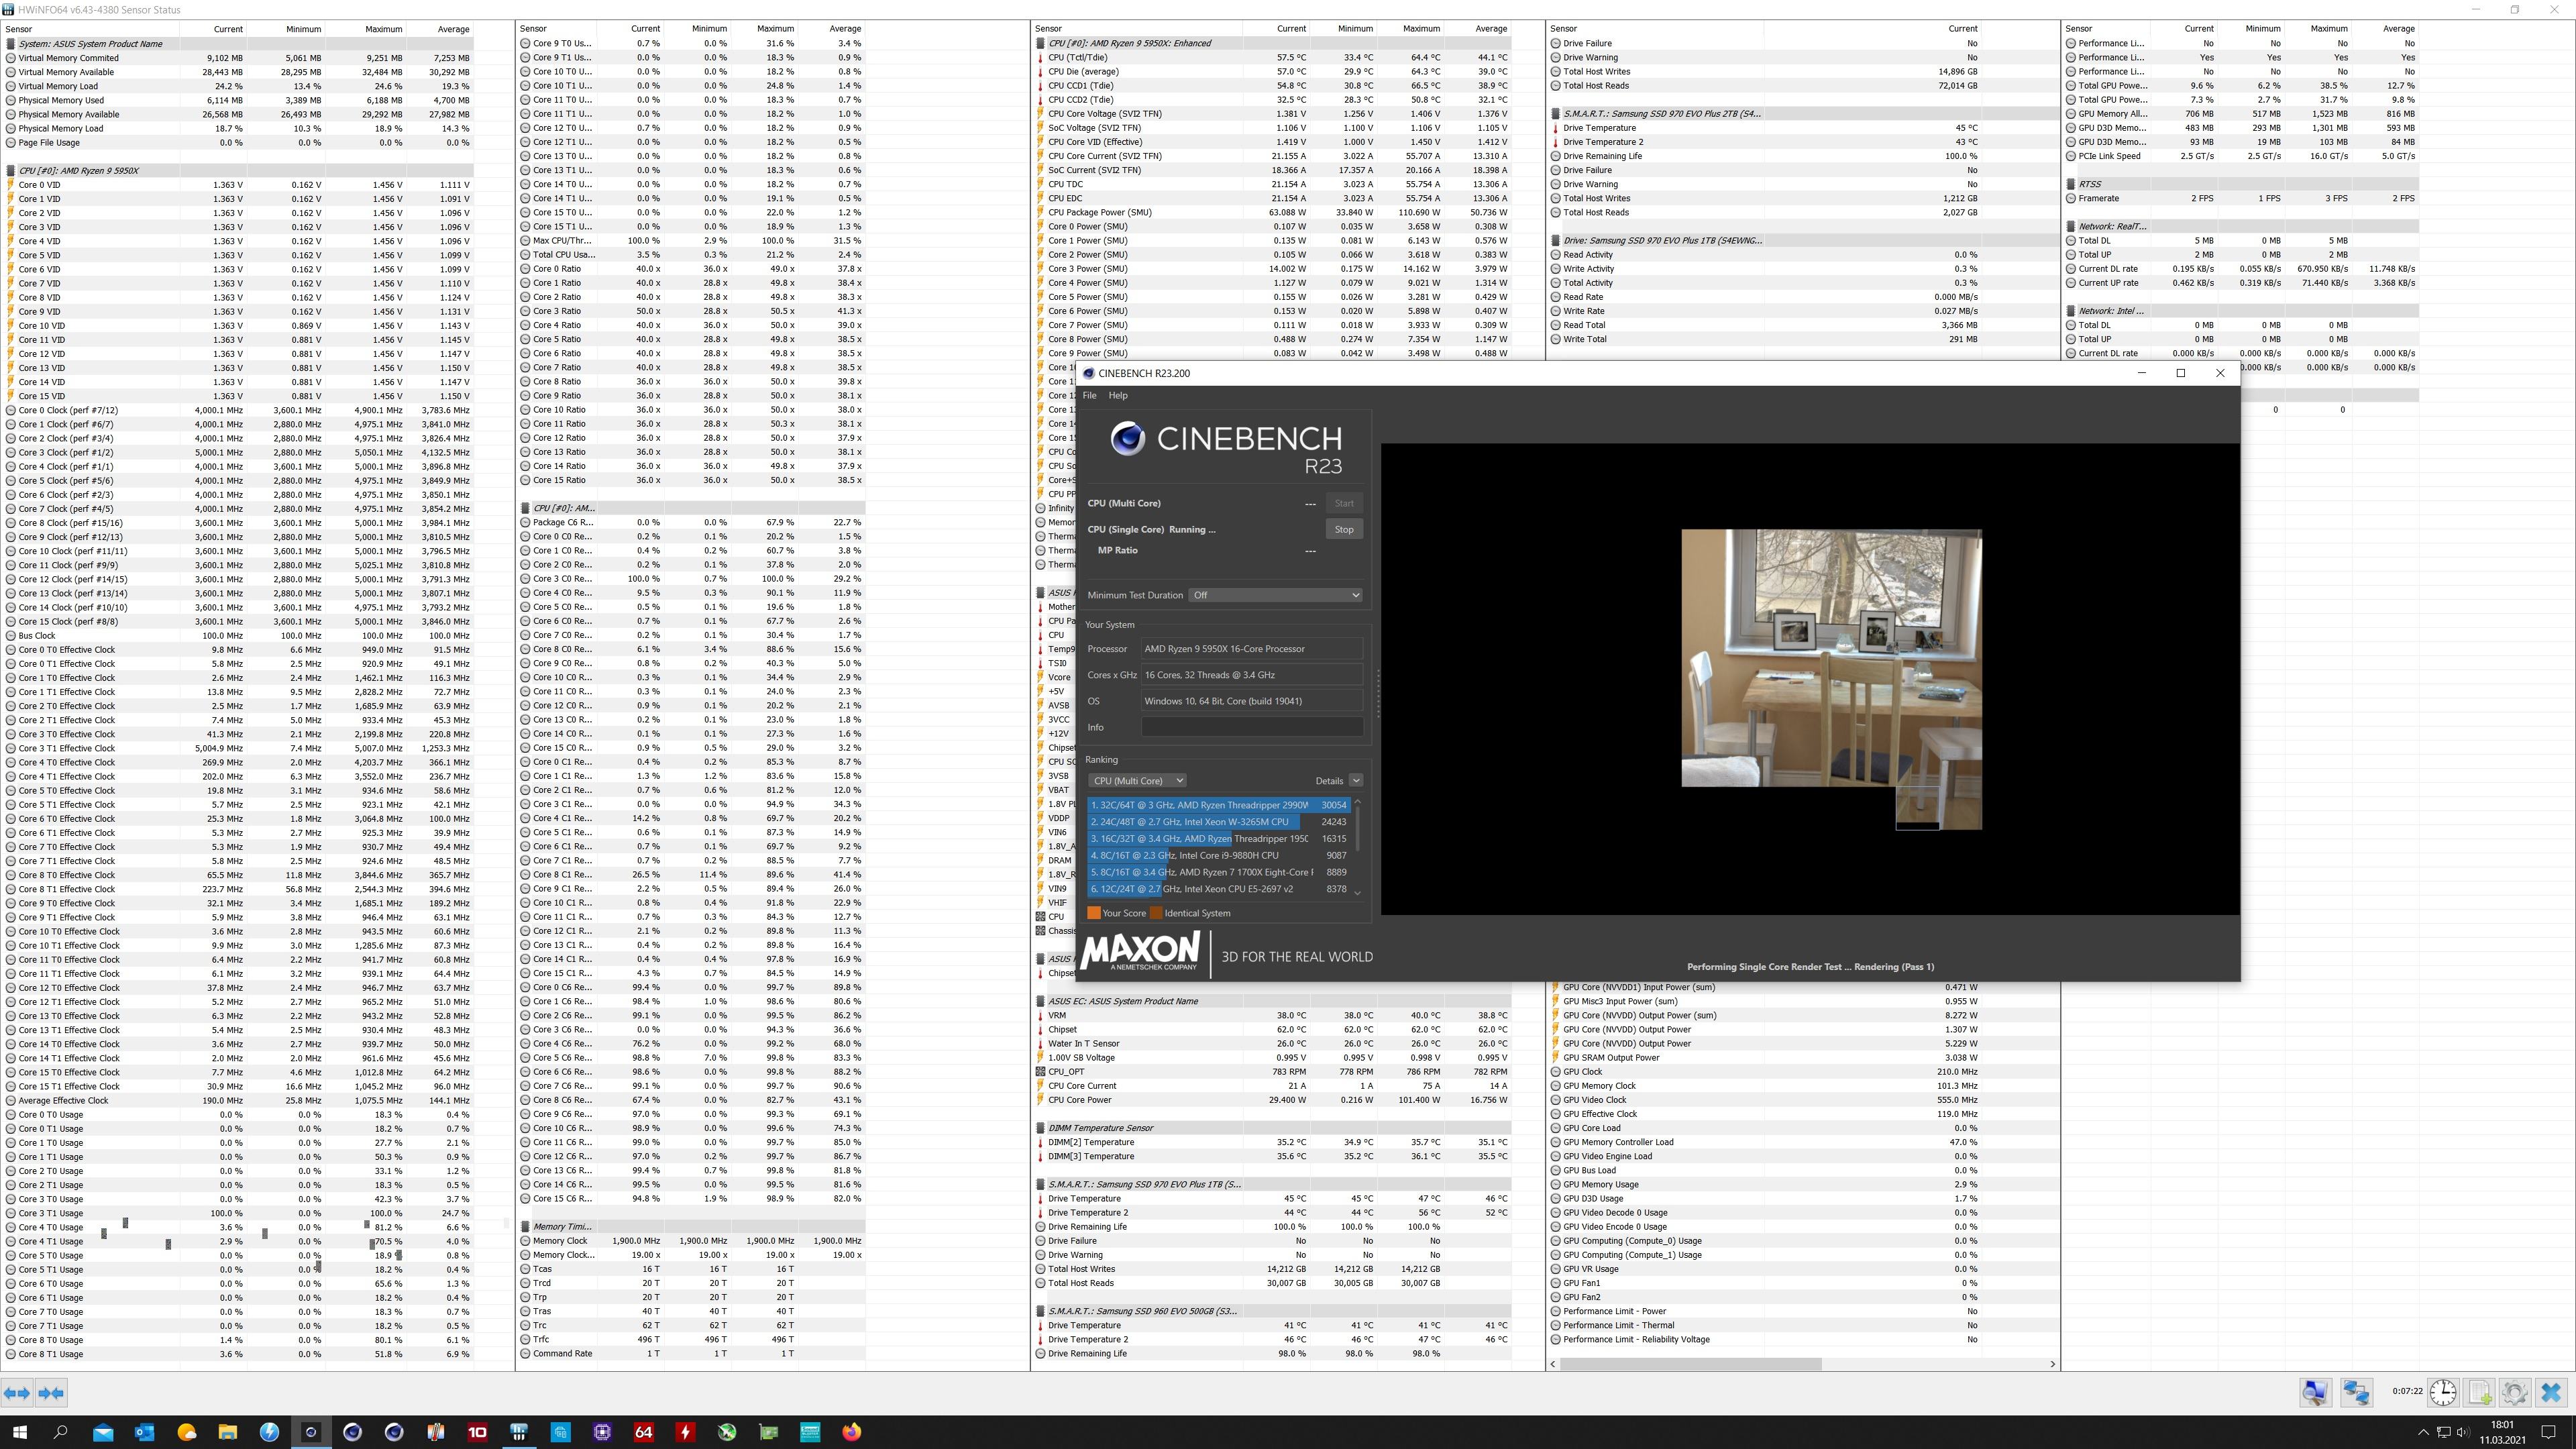This screenshot has width=2576, height=1449.
Task: Open red lightning bolt taskbar app
Action: 685,1432
